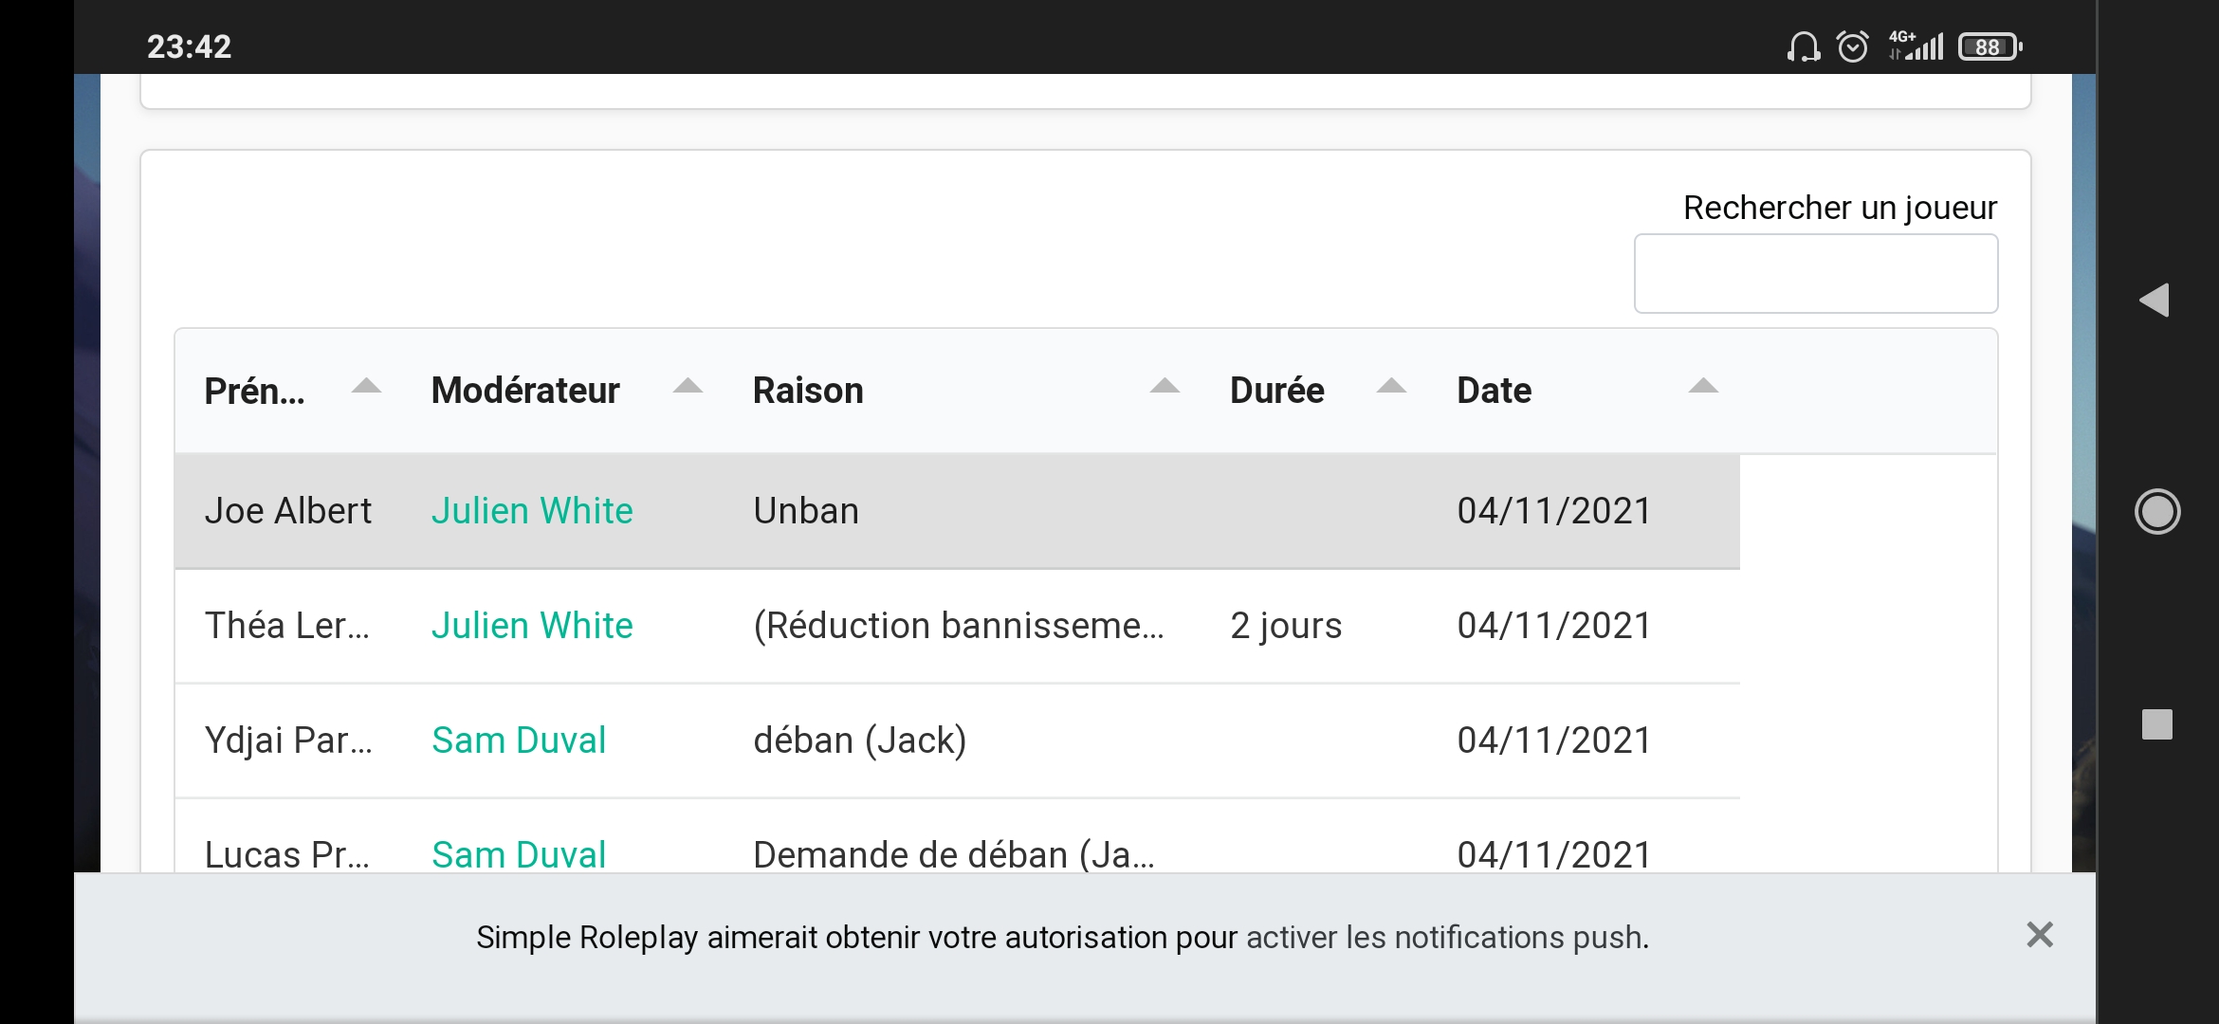Image resolution: width=2219 pixels, height=1024 pixels.
Task: Tap the Android home circle button
Action: click(2157, 512)
